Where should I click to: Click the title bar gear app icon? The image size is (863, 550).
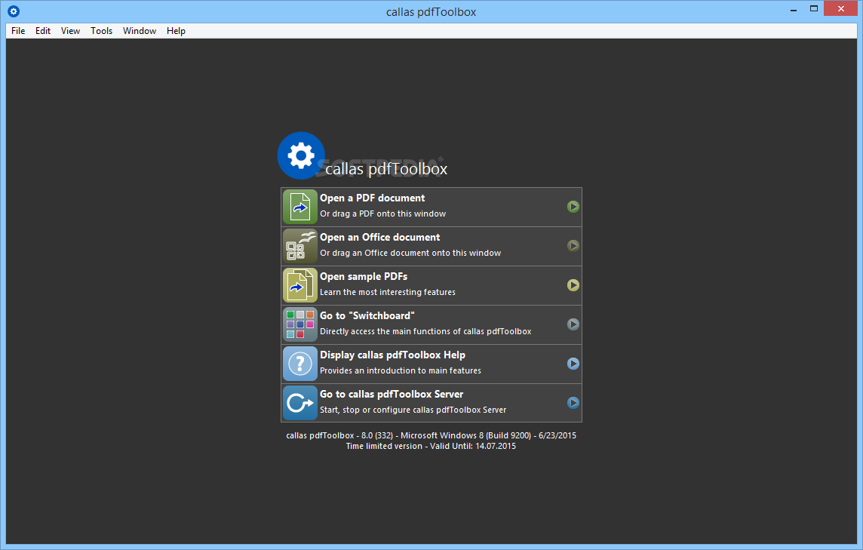coord(14,11)
